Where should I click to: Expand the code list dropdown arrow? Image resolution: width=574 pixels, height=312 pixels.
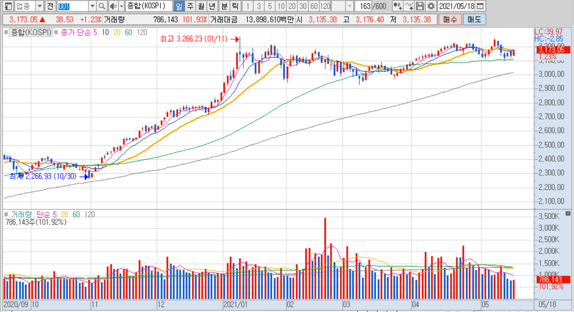click(x=92, y=6)
